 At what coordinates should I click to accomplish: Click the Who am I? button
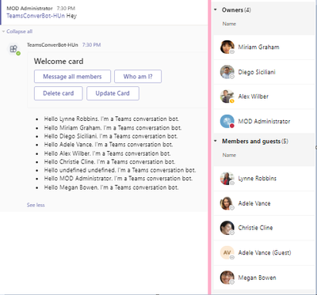[x=138, y=77]
